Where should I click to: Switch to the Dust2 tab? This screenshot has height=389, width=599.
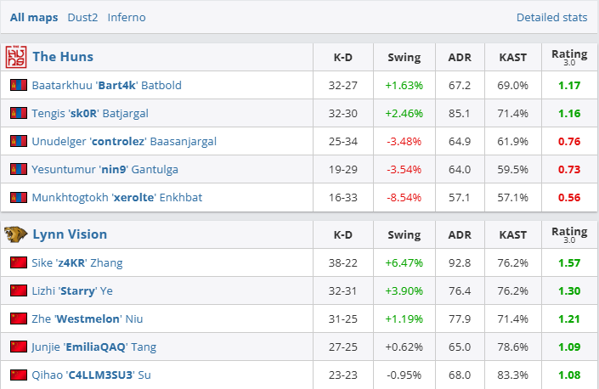click(x=82, y=17)
